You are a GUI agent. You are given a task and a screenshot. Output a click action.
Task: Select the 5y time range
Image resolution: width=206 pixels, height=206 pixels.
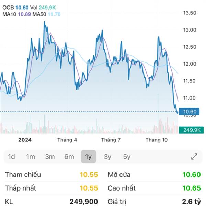[x=127, y=157]
